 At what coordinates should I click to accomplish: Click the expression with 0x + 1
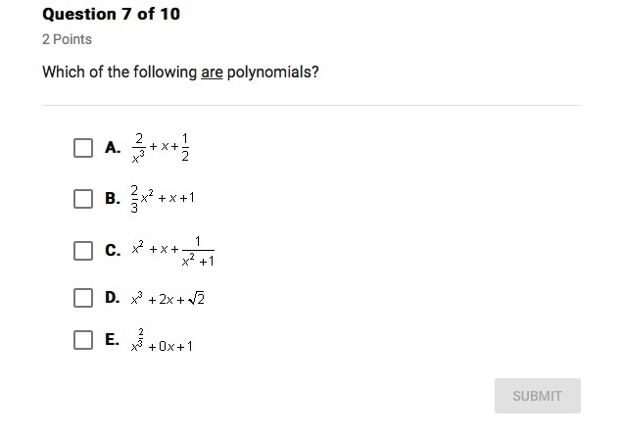[x=162, y=341]
